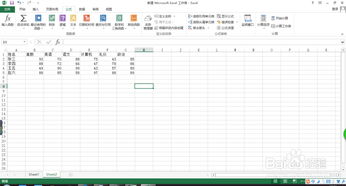
Task: Open the Logical (逻辑) functions list
Action: 63,22
